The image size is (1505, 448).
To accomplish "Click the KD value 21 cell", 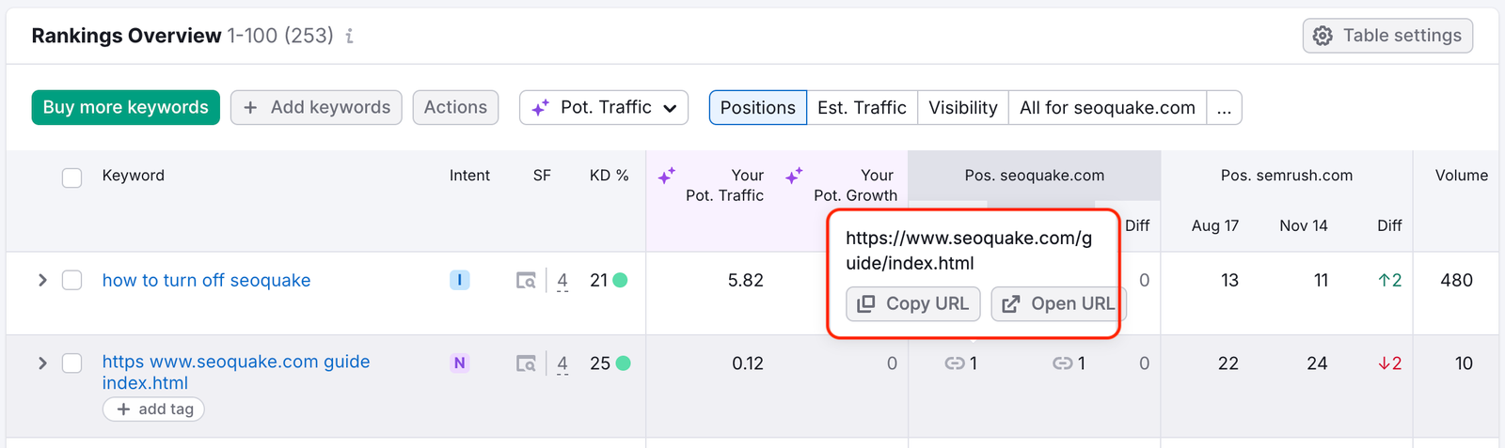I will coord(608,280).
